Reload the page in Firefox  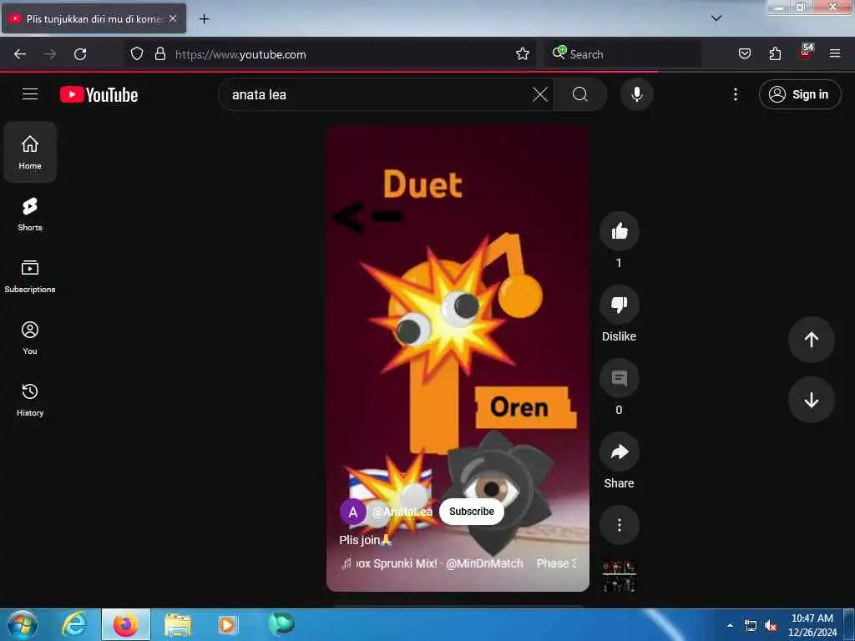(80, 54)
